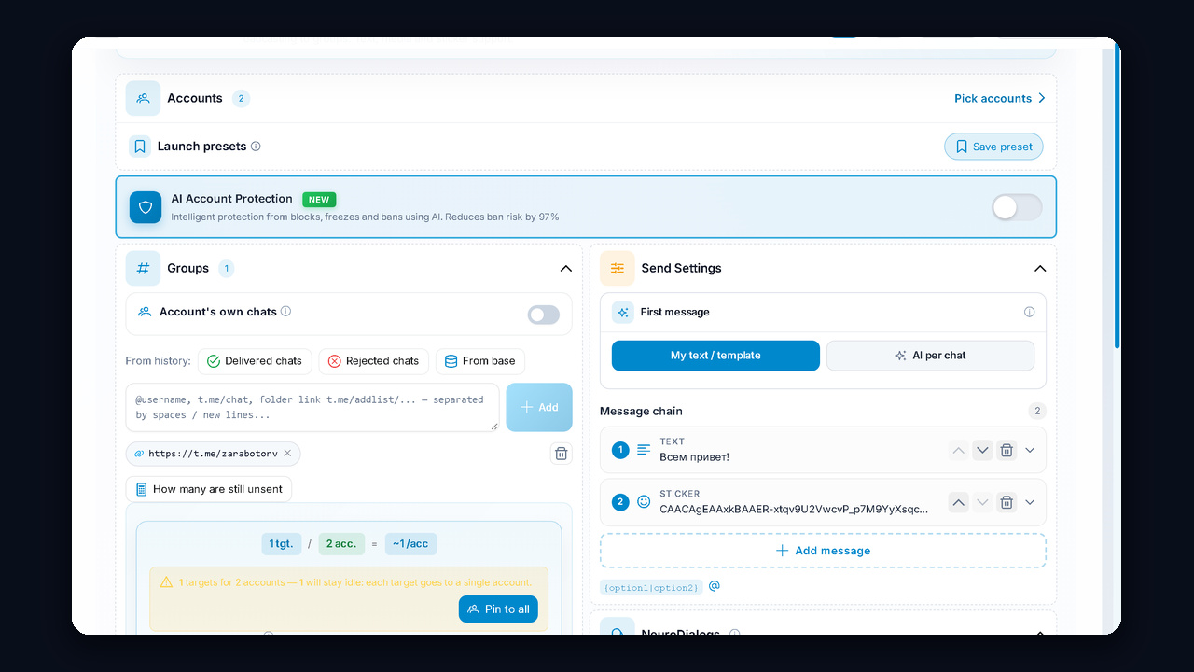
Task: Click Add message button
Action: [823, 551]
